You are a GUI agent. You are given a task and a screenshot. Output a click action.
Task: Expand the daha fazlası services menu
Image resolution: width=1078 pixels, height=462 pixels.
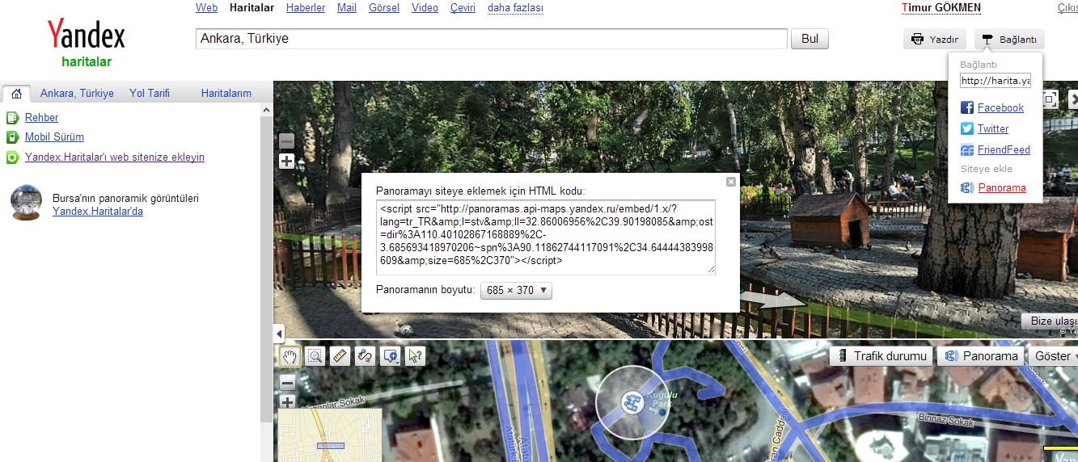click(x=515, y=8)
